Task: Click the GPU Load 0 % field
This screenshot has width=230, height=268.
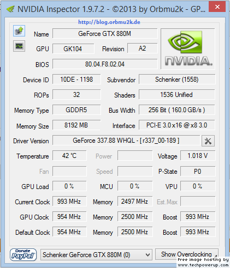Action: 69,186
